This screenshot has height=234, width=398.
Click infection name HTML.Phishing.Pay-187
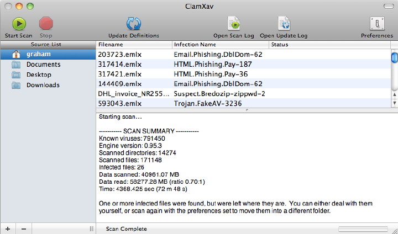coord(213,65)
